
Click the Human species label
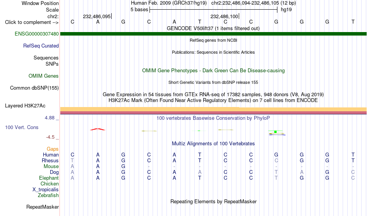[x=51, y=155]
